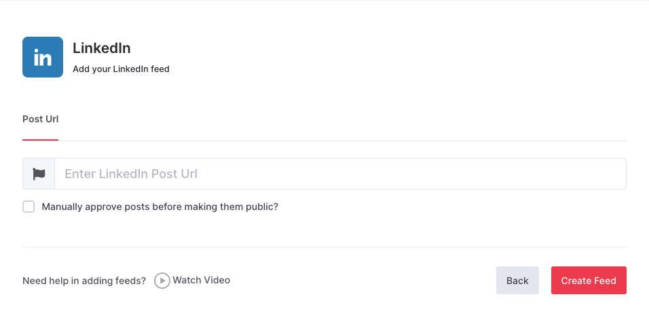Click the red underline beneath Post Url

41,139
